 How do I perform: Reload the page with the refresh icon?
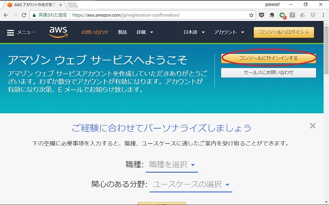pyautogui.click(x=24, y=15)
